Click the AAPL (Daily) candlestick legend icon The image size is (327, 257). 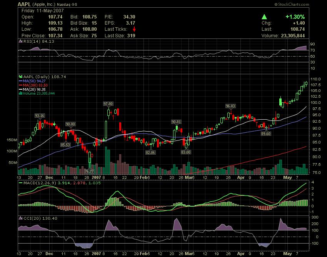20,77
